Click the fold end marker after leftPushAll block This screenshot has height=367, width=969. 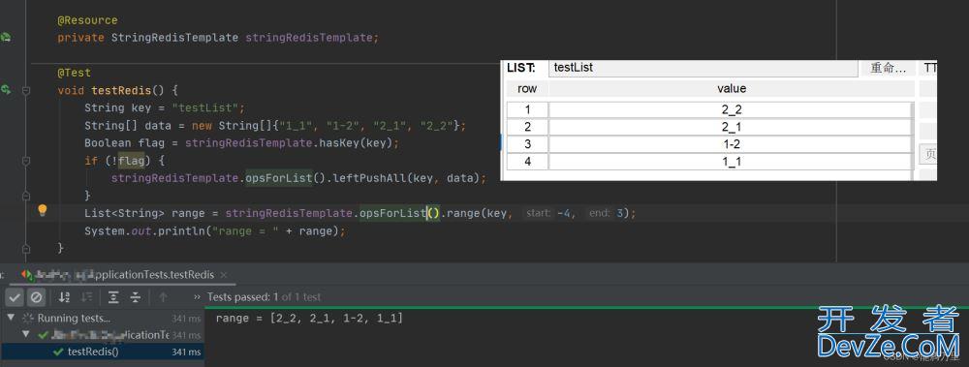[26, 196]
